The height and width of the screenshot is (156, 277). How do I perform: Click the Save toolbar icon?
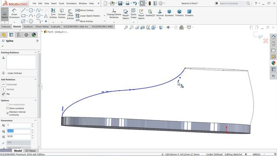coord(120,3)
